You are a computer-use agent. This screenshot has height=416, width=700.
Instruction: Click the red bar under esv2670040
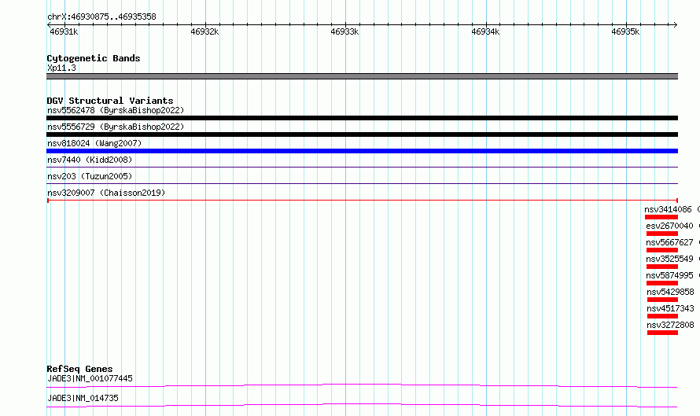tap(662, 234)
